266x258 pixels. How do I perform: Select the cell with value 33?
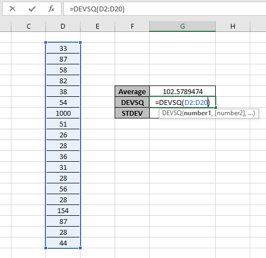(63, 48)
